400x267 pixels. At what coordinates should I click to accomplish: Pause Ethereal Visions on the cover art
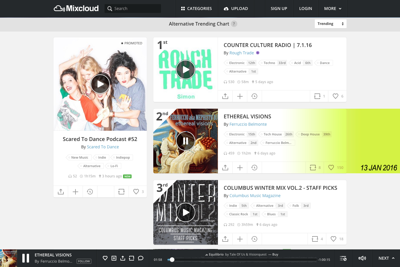186,141
